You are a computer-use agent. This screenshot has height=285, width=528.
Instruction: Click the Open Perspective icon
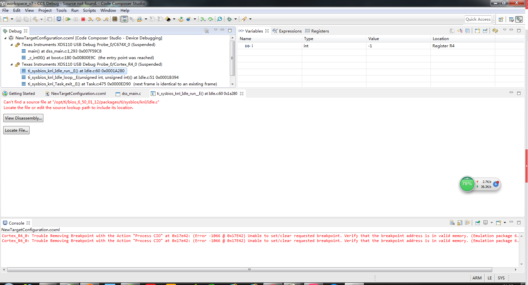[501, 19]
